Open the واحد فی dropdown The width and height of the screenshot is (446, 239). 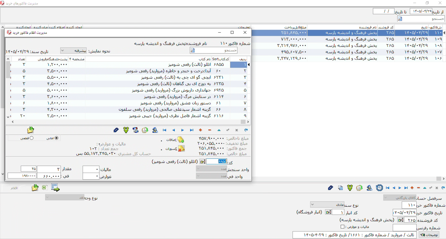211,176
